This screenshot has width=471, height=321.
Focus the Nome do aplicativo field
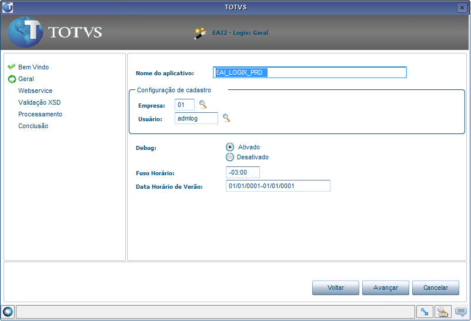pos(310,72)
